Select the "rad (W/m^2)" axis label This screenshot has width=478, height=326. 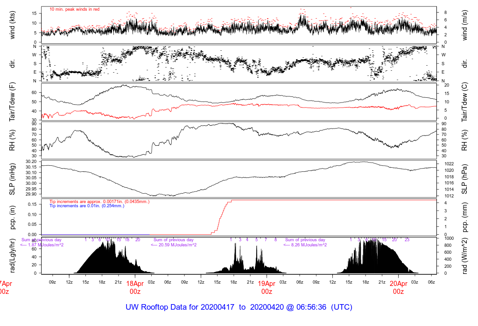(x=464, y=256)
